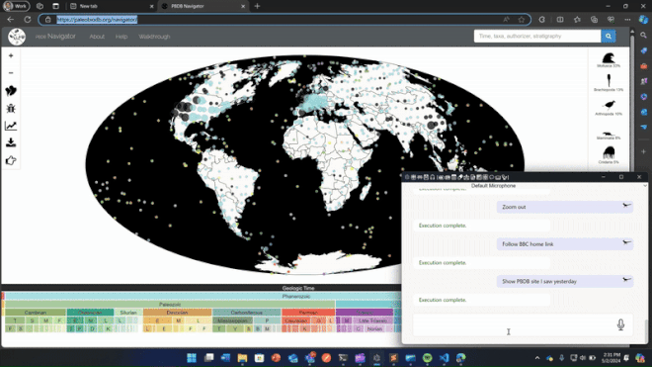Switch to the New tab browser tab
652x367 pixels.
[x=111, y=6]
